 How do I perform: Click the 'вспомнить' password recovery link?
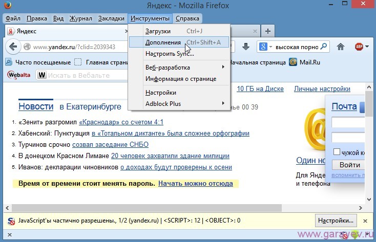tap(348, 175)
